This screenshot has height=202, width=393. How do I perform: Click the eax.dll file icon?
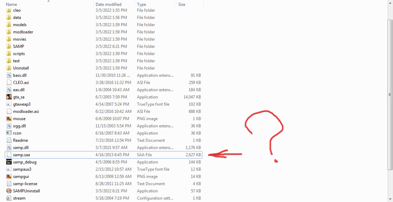pos(9,90)
